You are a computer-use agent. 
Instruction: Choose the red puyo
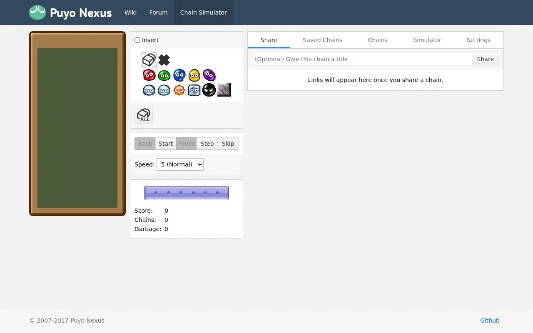149,75
